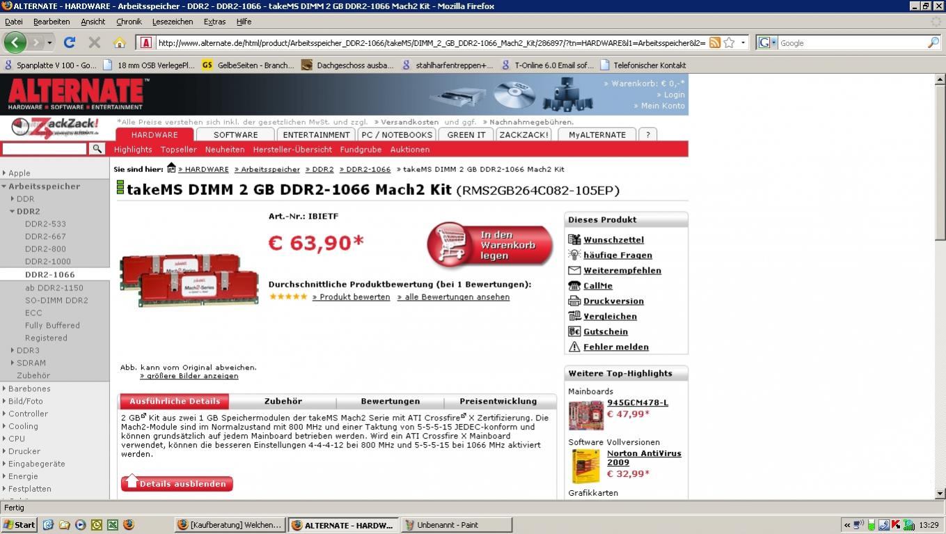
Task: Click the Gutschein voucher icon
Action: click(x=574, y=331)
